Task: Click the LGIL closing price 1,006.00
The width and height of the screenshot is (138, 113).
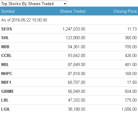Action: [129, 109]
